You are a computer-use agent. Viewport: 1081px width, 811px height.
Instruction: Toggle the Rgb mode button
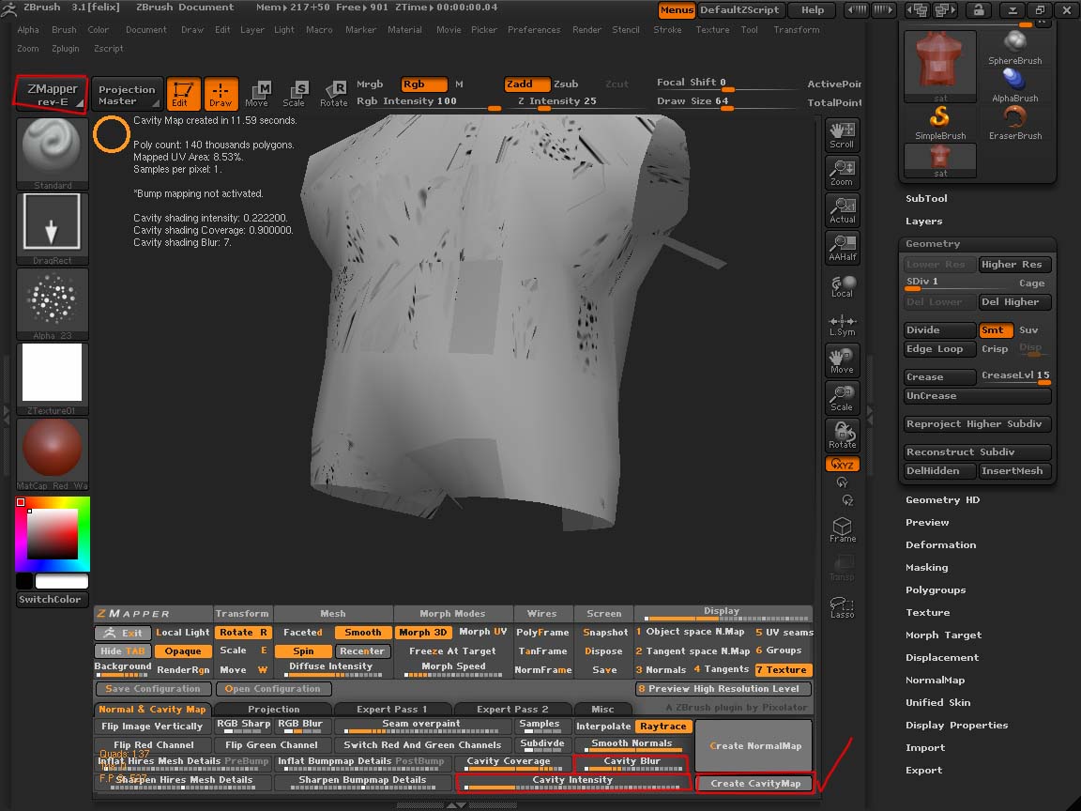point(423,84)
